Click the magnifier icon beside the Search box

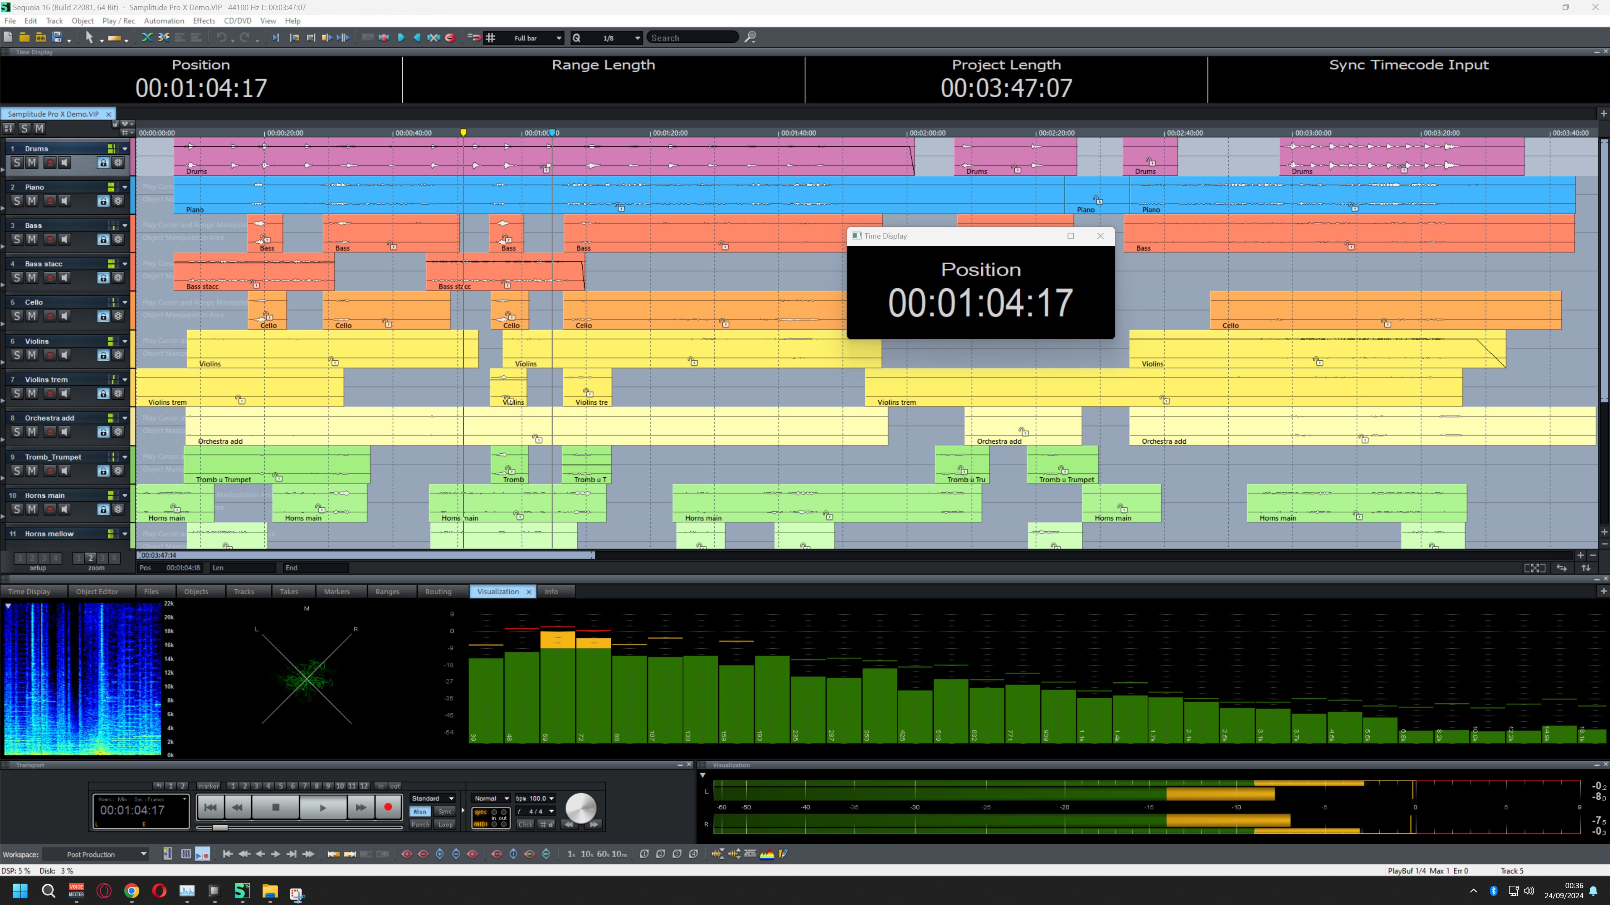(x=750, y=37)
